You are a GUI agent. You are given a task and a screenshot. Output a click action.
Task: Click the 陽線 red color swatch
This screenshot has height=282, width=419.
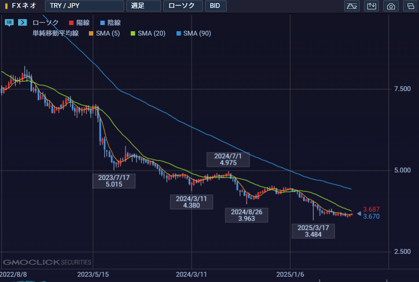[71, 23]
